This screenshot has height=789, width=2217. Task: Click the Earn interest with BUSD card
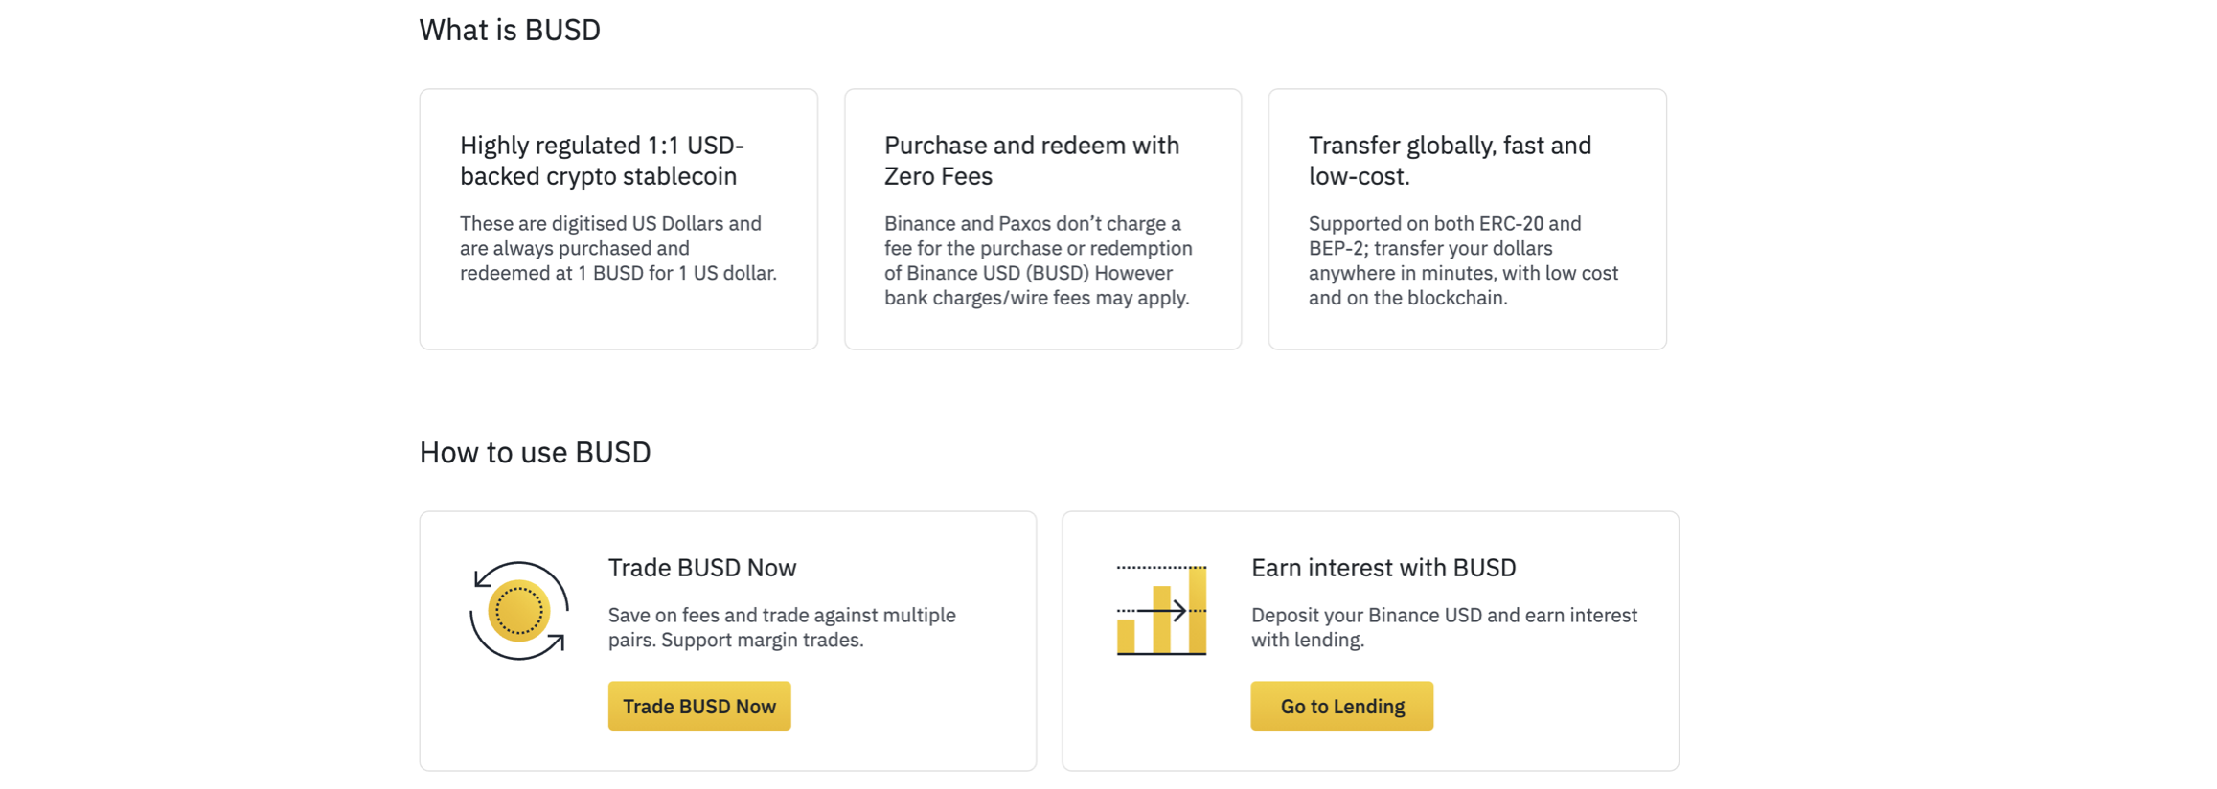point(1370,638)
